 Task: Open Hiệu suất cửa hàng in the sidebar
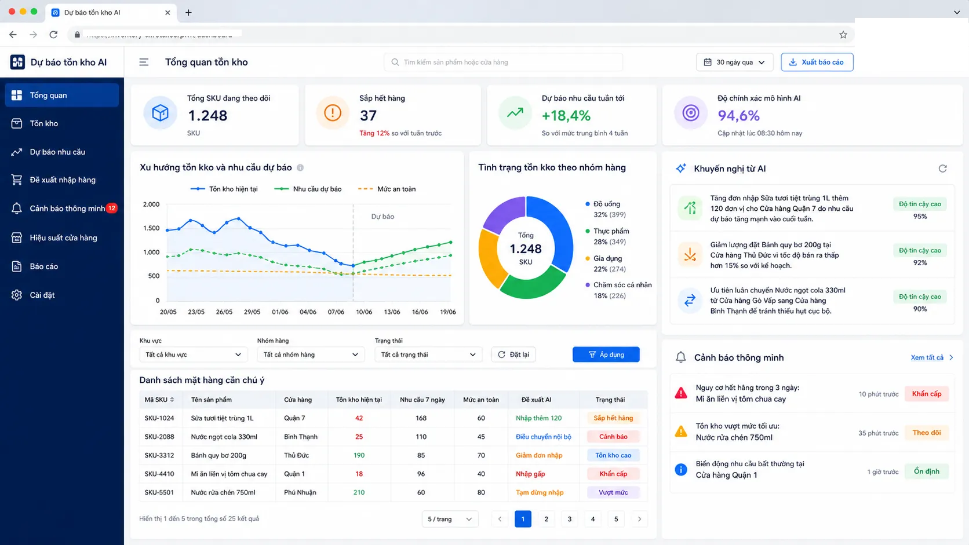tap(62, 237)
